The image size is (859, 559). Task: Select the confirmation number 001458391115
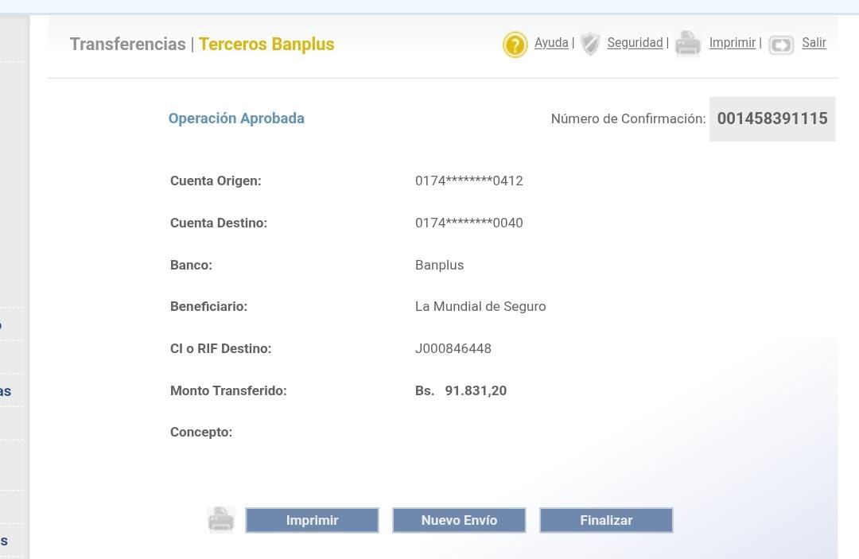click(772, 118)
